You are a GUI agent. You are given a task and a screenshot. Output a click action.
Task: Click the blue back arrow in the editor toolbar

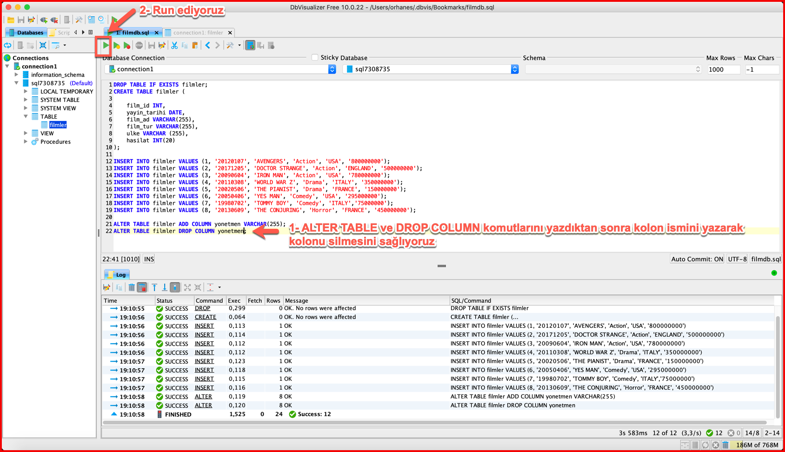207,46
